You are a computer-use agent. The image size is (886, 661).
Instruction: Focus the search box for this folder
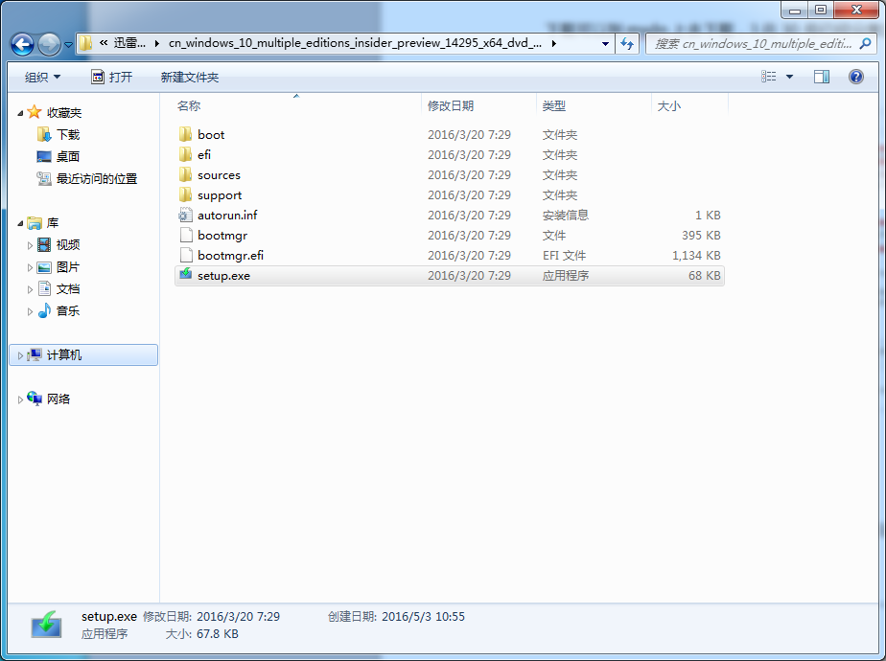coord(753,43)
